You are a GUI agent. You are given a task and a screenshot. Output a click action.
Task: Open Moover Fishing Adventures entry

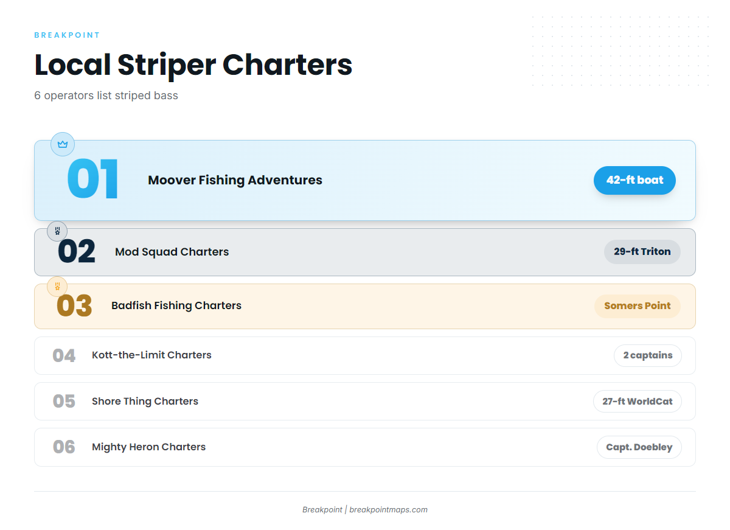coord(235,180)
